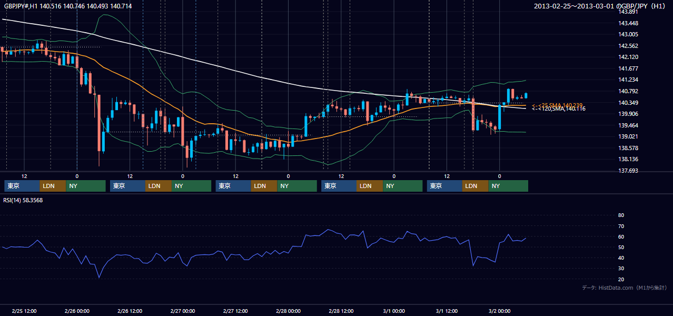Click the 3/2 00:00 time label
Viewport: 673px width, 316px height.
500,311
